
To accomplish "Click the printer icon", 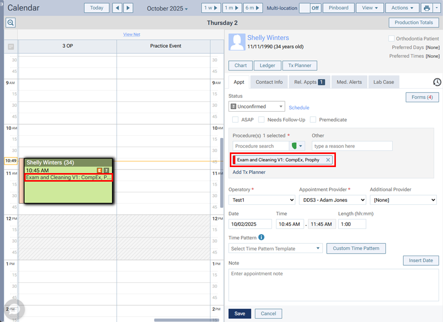I will tap(426, 8).
